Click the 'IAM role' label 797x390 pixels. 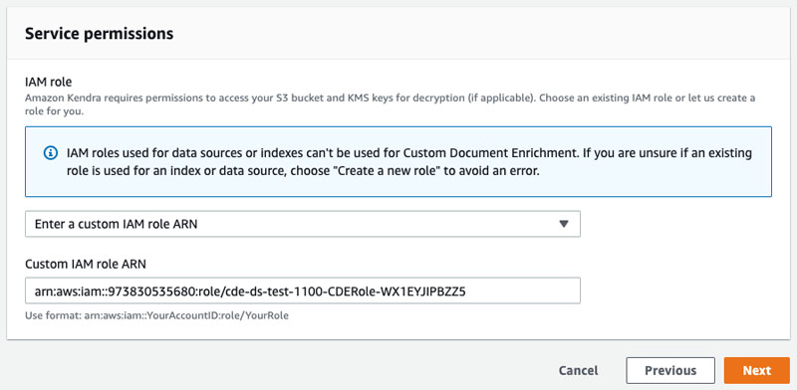point(48,82)
